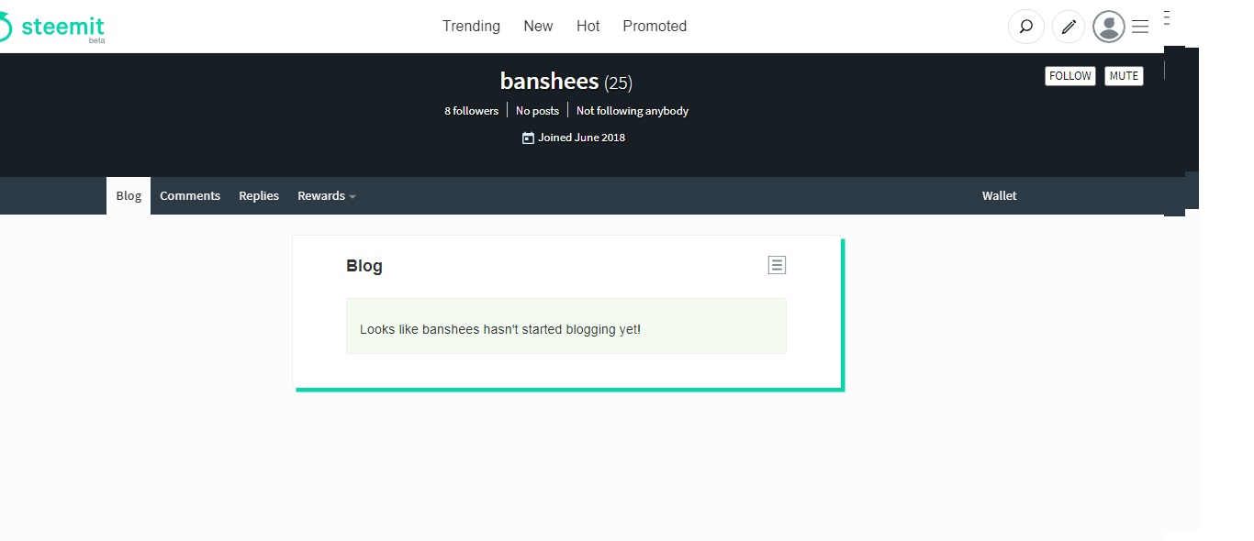Go to the Wallet tab

1000,196
